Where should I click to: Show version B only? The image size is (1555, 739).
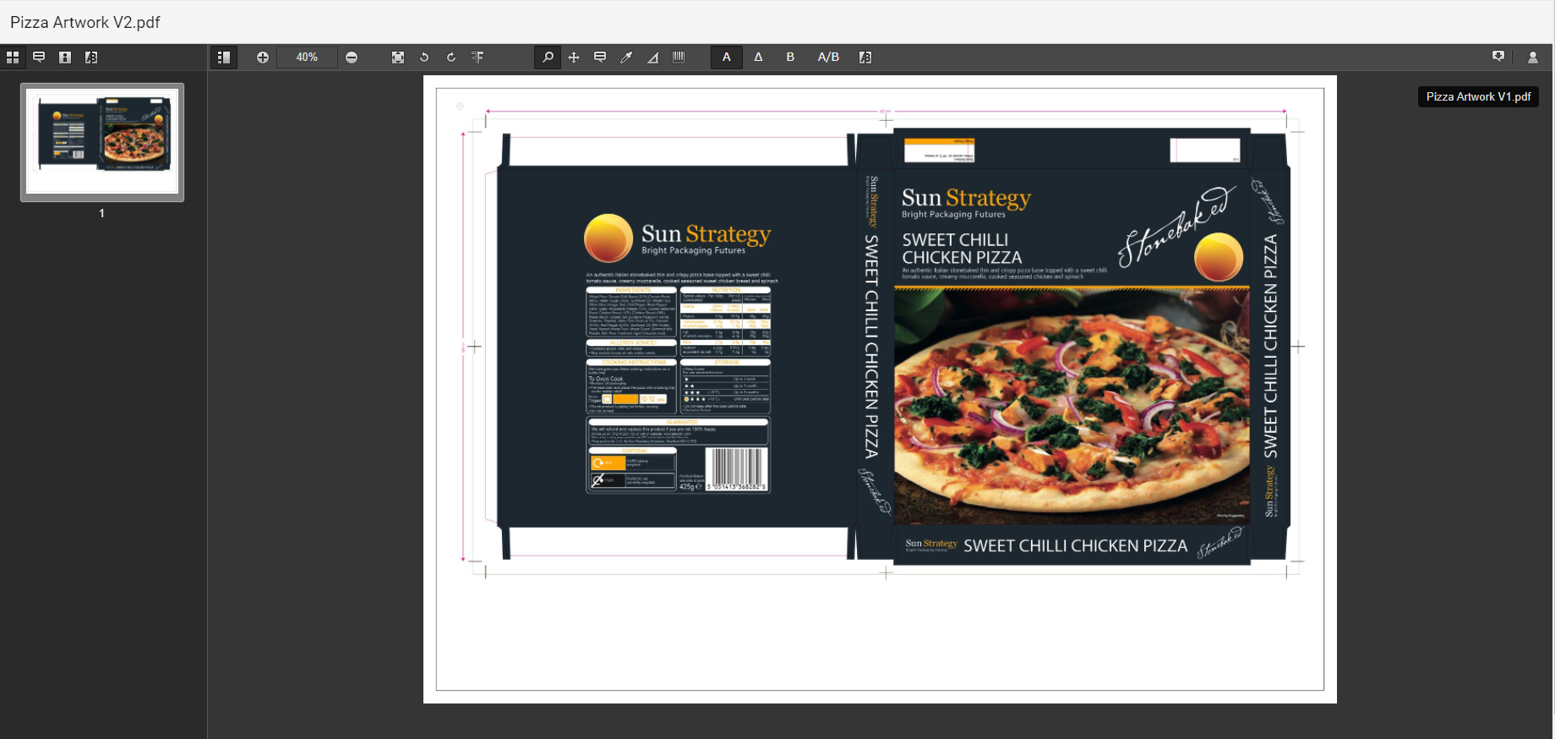tap(790, 57)
